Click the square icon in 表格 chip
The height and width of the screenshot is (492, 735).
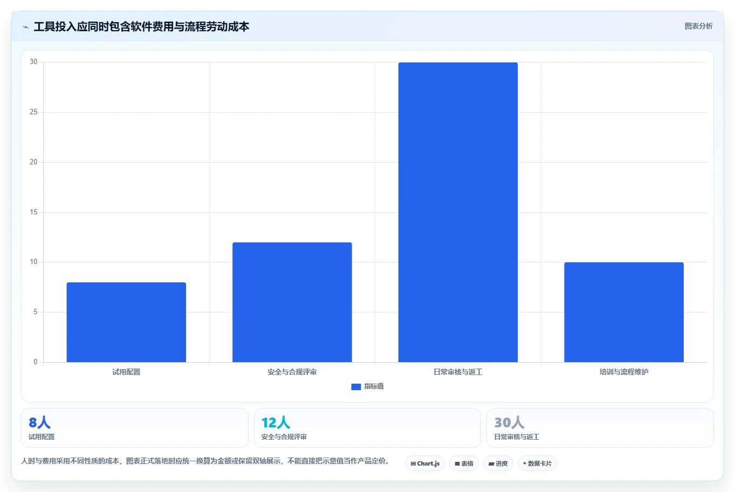[x=457, y=463]
